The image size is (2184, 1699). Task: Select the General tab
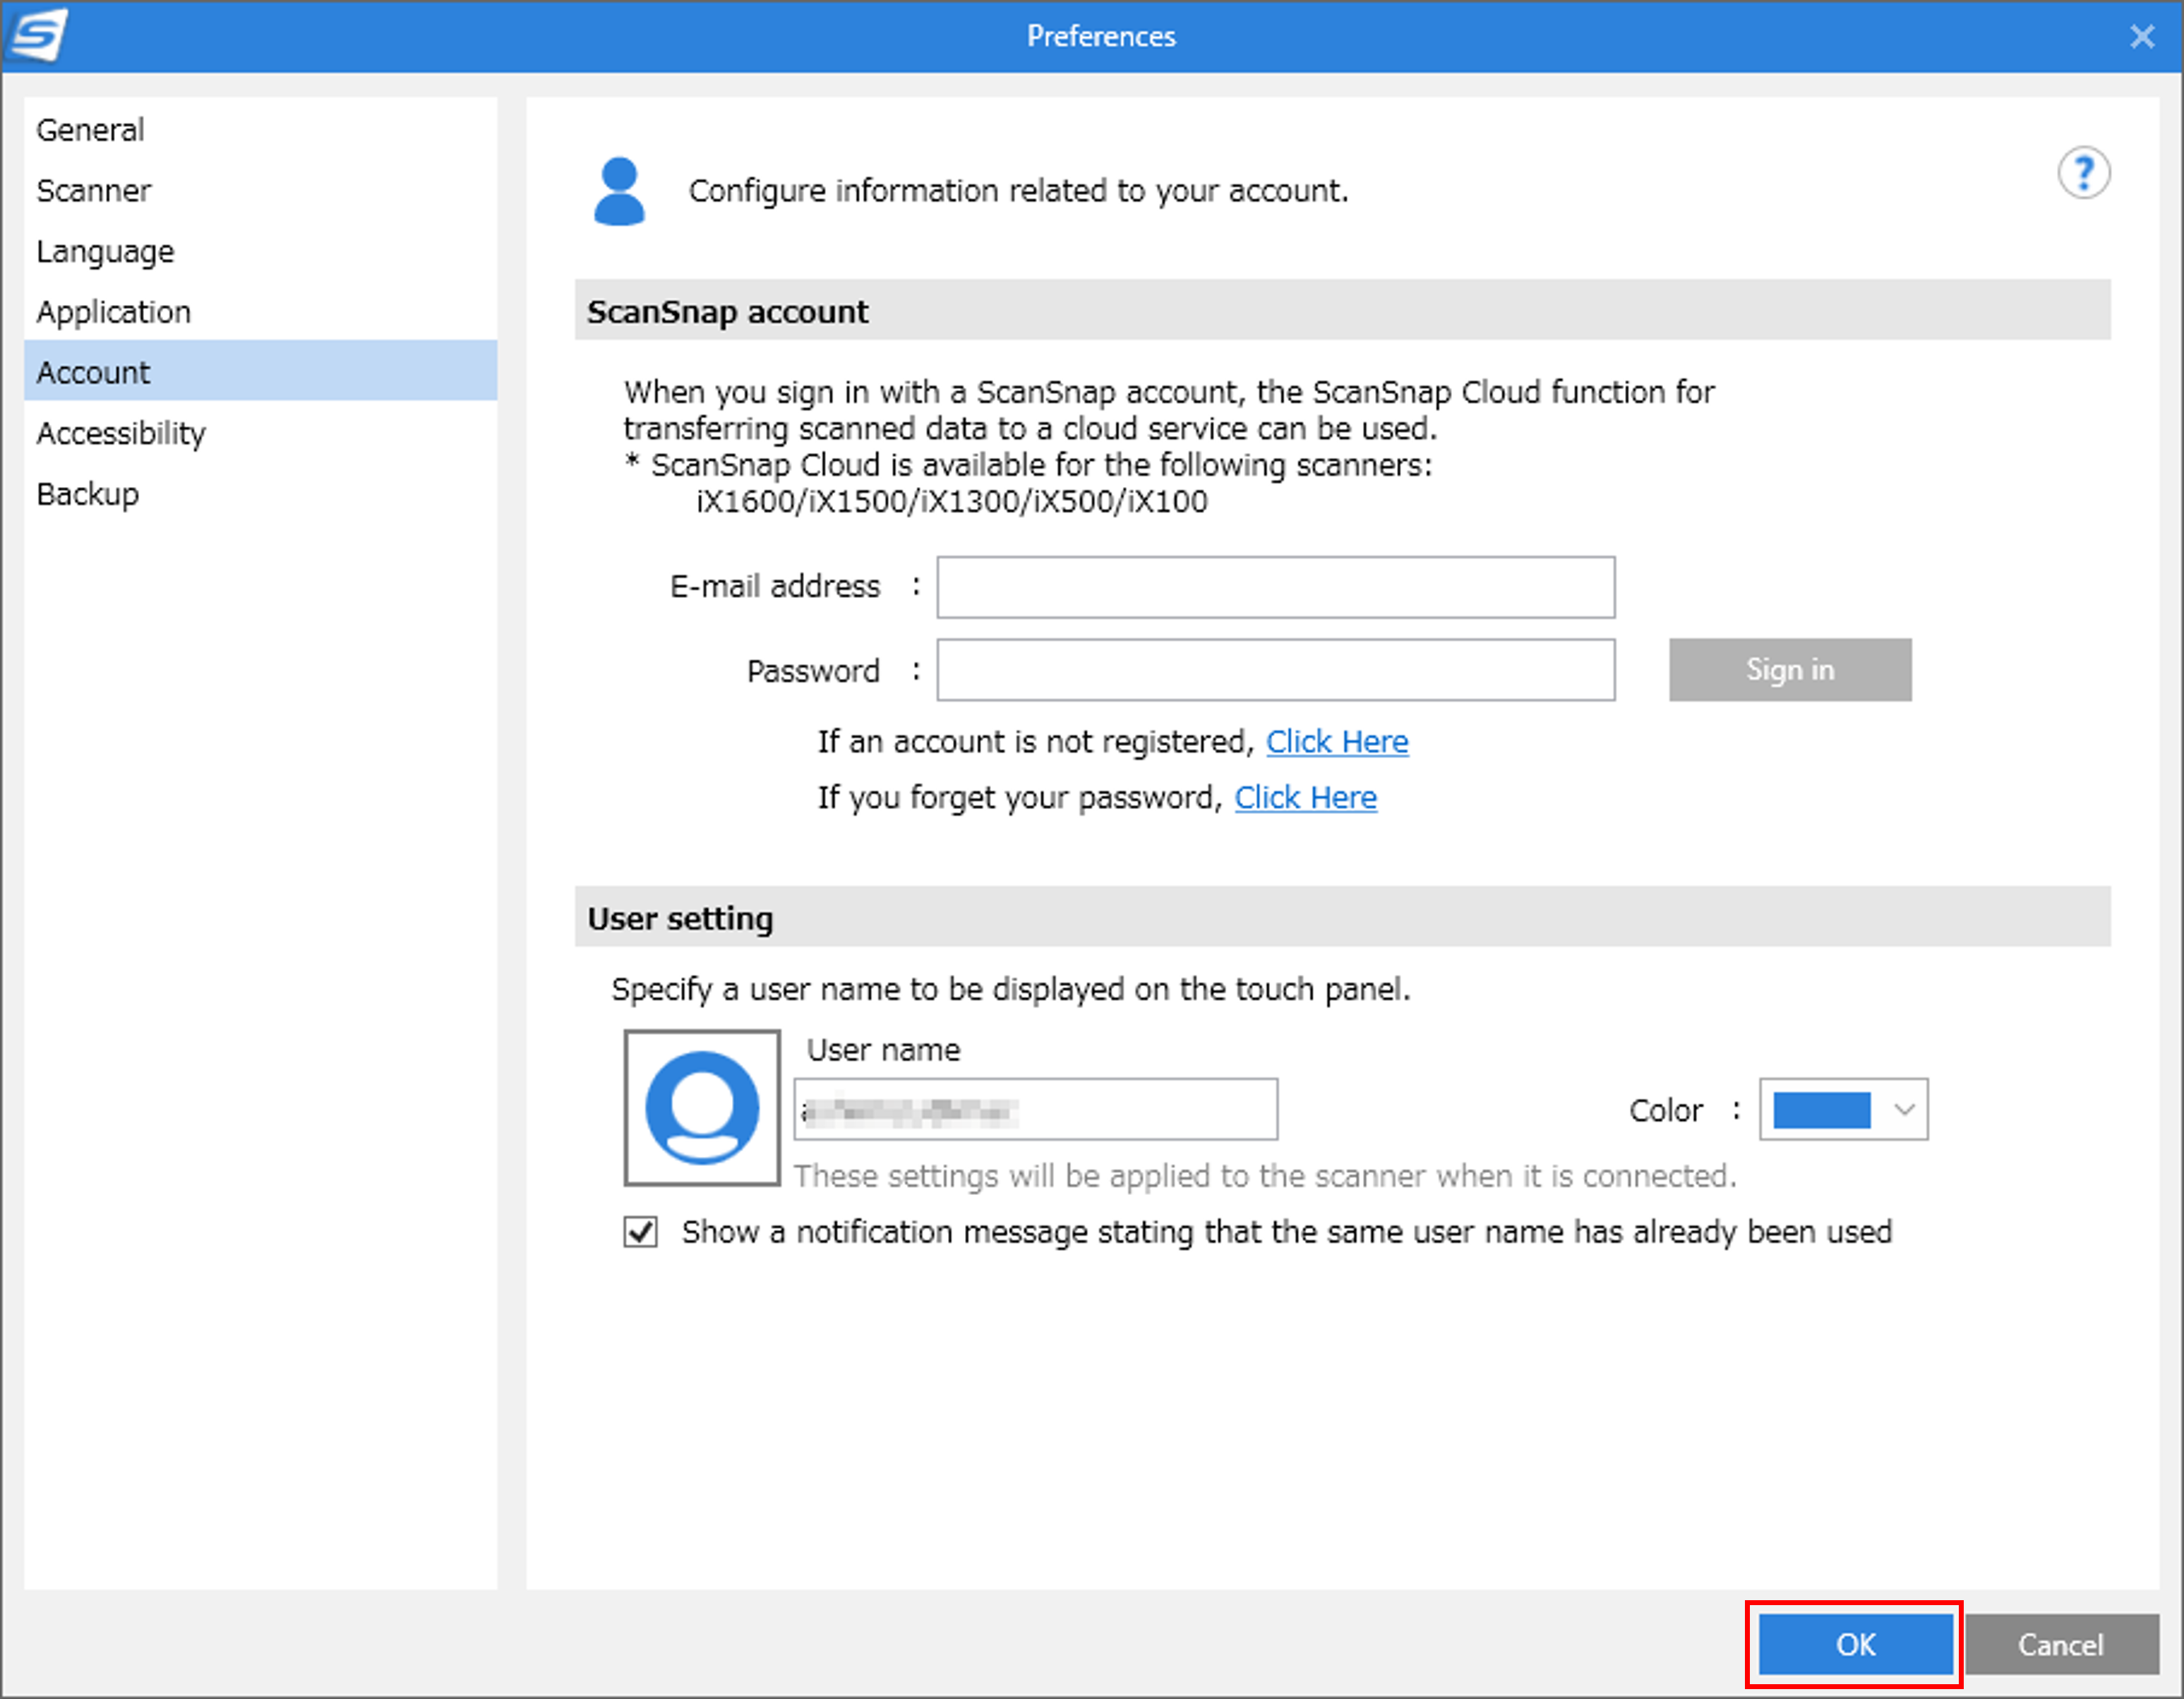(x=260, y=129)
